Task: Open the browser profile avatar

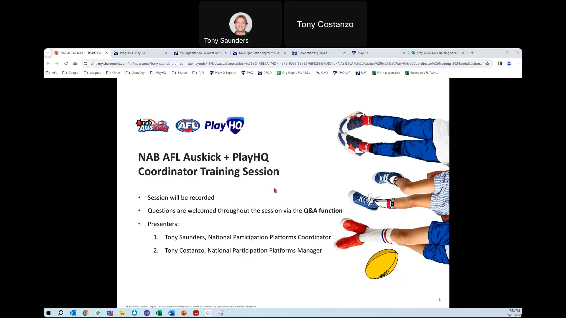Action: pos(509,64)
